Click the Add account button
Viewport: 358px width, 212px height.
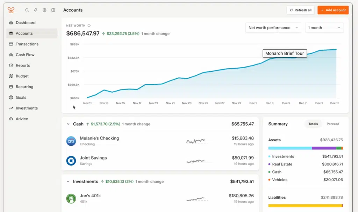333,10
